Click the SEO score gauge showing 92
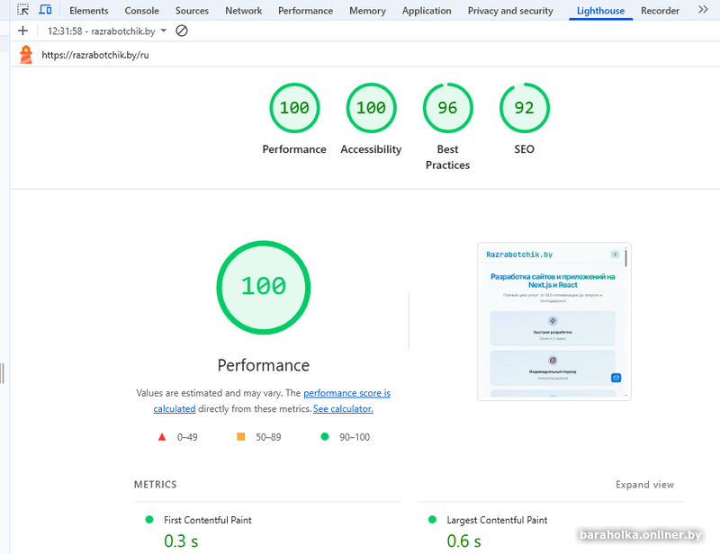Viewport: 720px width, 554px height. coord(524,109)
